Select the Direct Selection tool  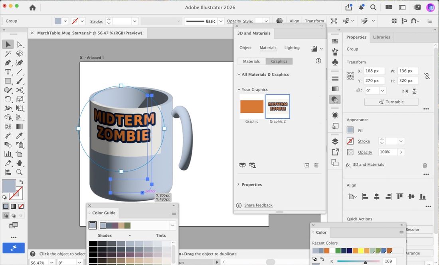click(19, 45)
